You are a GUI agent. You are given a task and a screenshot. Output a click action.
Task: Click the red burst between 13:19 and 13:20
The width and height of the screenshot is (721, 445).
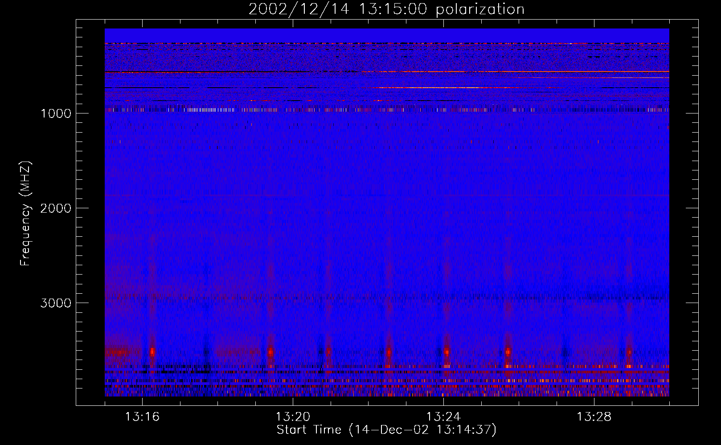coord(270,352)
